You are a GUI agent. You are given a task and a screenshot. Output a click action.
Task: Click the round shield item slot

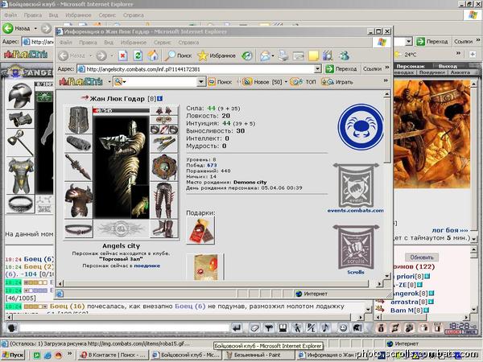[x=164, y=167]
